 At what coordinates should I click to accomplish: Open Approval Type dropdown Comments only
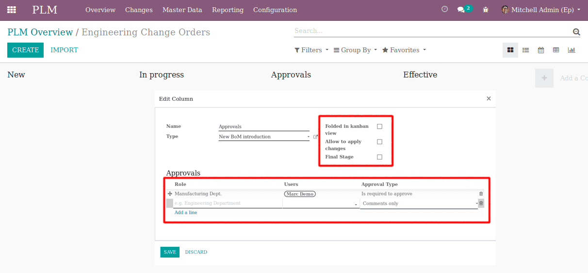pos(419,204)
